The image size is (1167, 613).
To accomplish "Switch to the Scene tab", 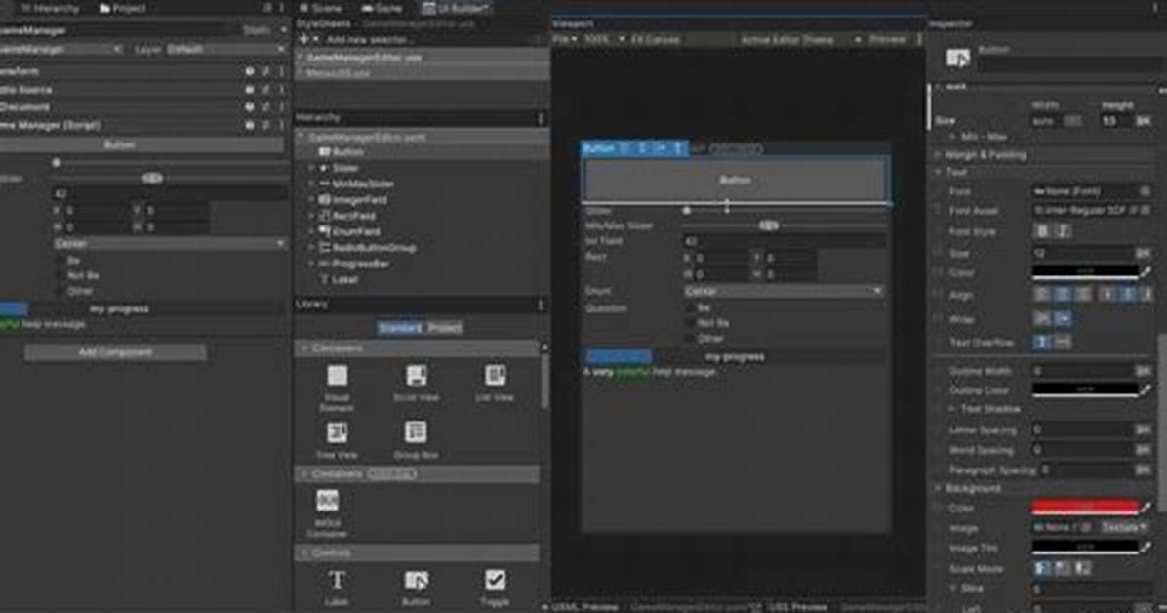I will [321, 8].
